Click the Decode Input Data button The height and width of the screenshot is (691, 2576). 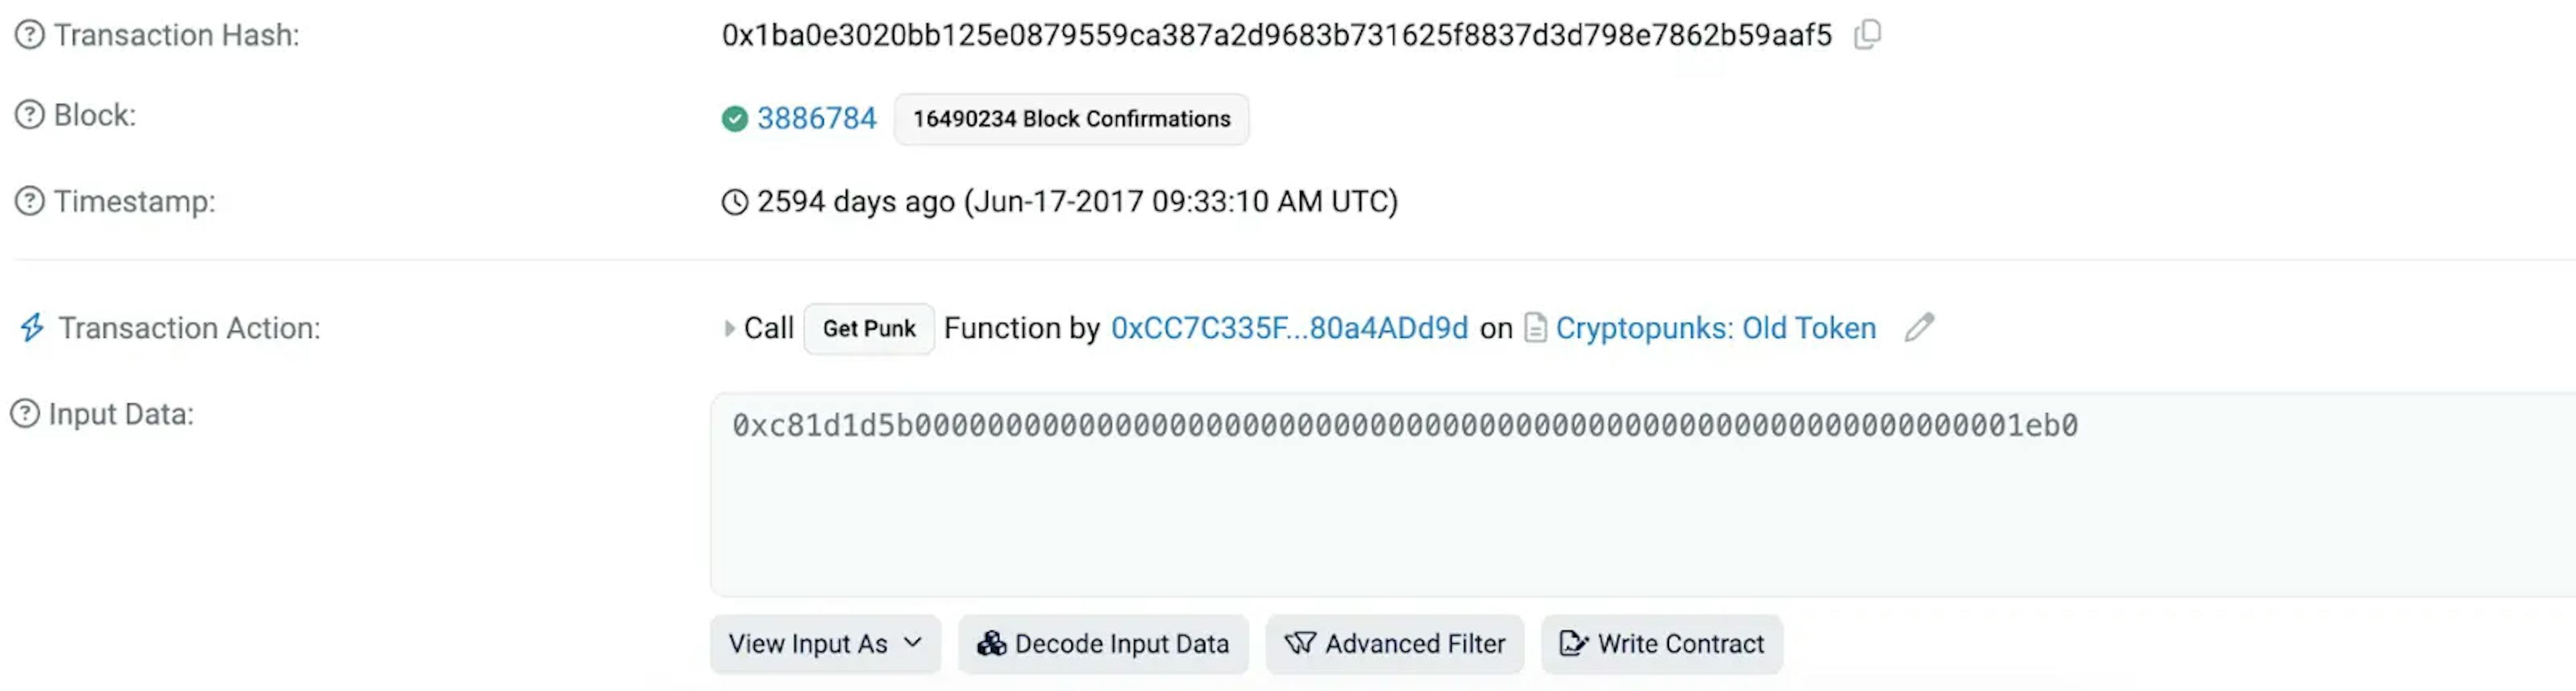pos(1103,644)
